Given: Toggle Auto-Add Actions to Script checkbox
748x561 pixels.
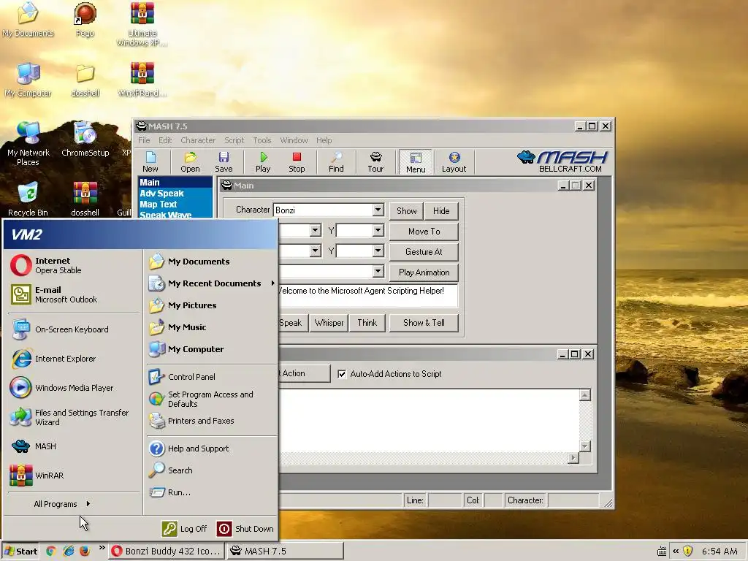Looking at the screenshot, I should pos(342,374).
